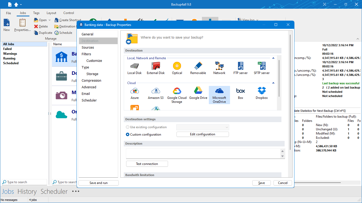Click the Test connection button
Viewport: 362px width, 203px height.
point(147,164)
